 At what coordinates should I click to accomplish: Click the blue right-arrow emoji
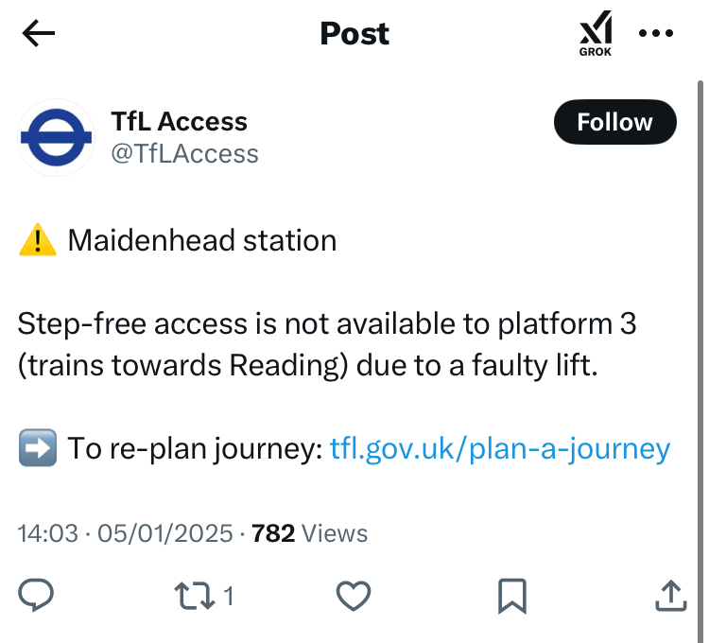point(36,448)
